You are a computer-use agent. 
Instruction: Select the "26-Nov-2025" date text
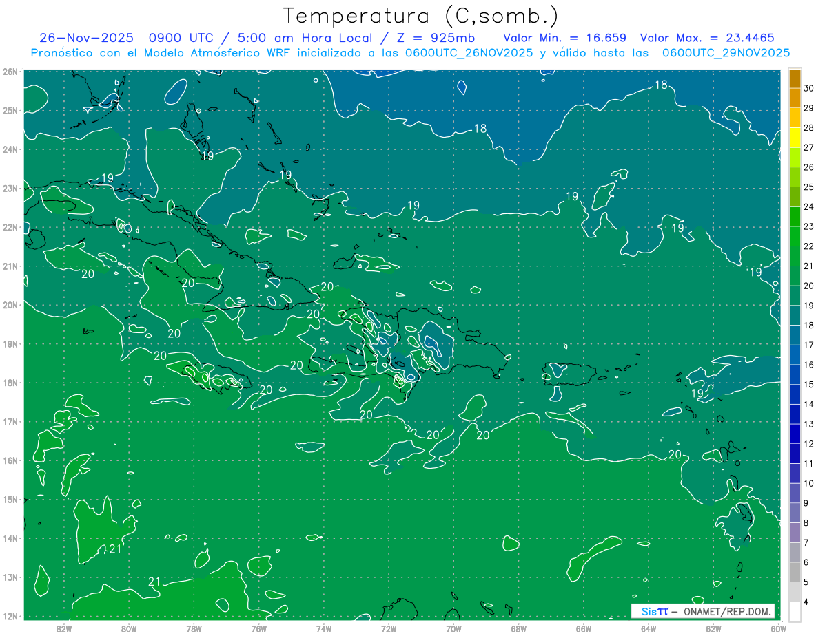click(86, 38)
